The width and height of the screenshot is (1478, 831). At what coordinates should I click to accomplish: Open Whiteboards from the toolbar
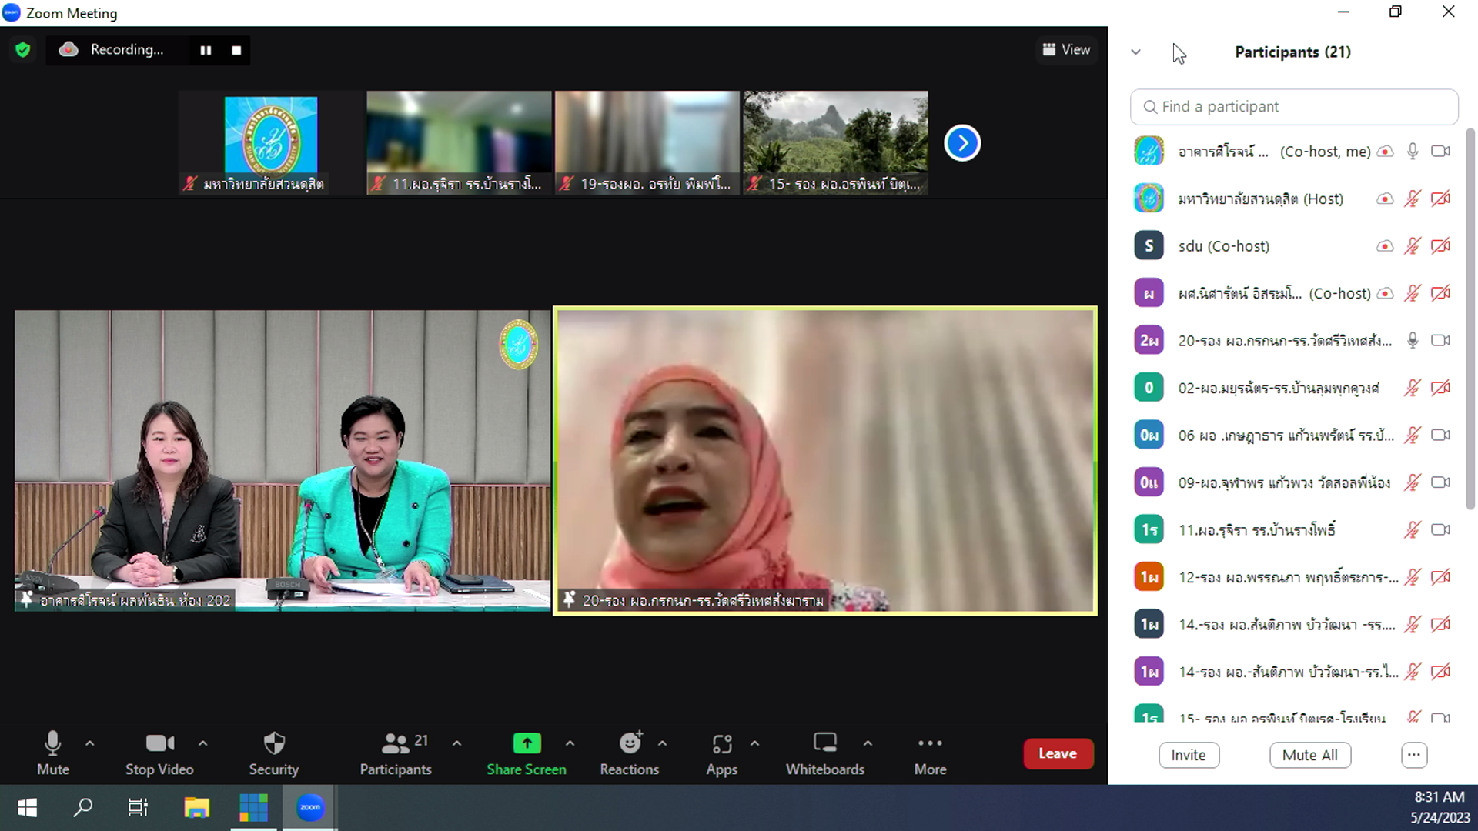[824, 753]
